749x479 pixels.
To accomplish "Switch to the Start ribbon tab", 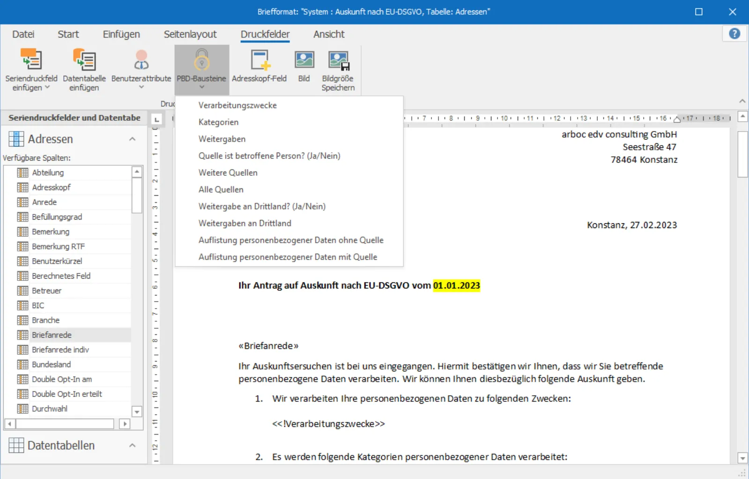I will tap(68, 34).
